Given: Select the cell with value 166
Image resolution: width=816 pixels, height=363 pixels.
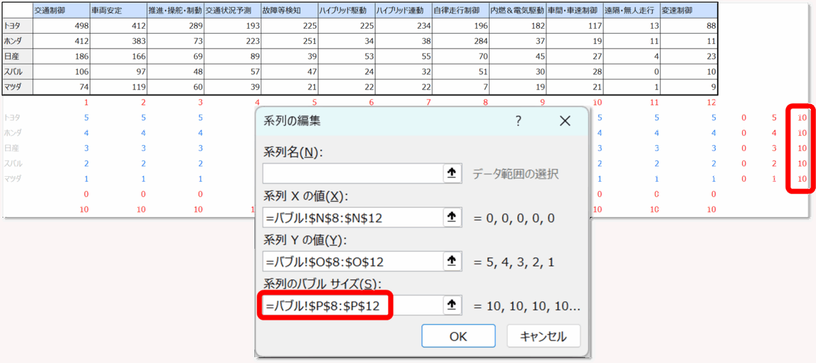Looking at the screenshot, I should click(x=118, y=56).
